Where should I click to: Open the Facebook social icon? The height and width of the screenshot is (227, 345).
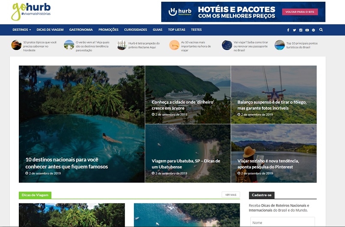(288, 30)
